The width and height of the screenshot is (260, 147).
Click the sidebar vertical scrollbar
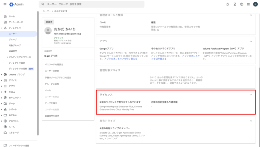[38, 73]
